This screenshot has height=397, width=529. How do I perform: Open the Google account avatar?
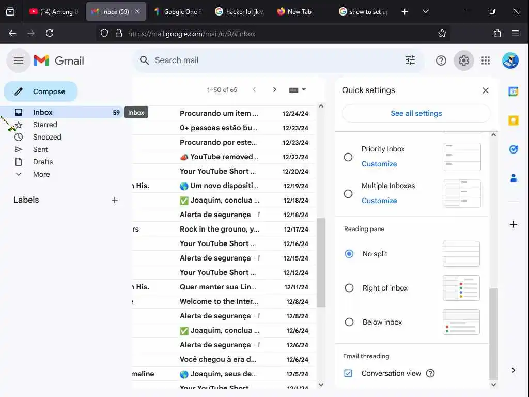click(x=510, y=60)
